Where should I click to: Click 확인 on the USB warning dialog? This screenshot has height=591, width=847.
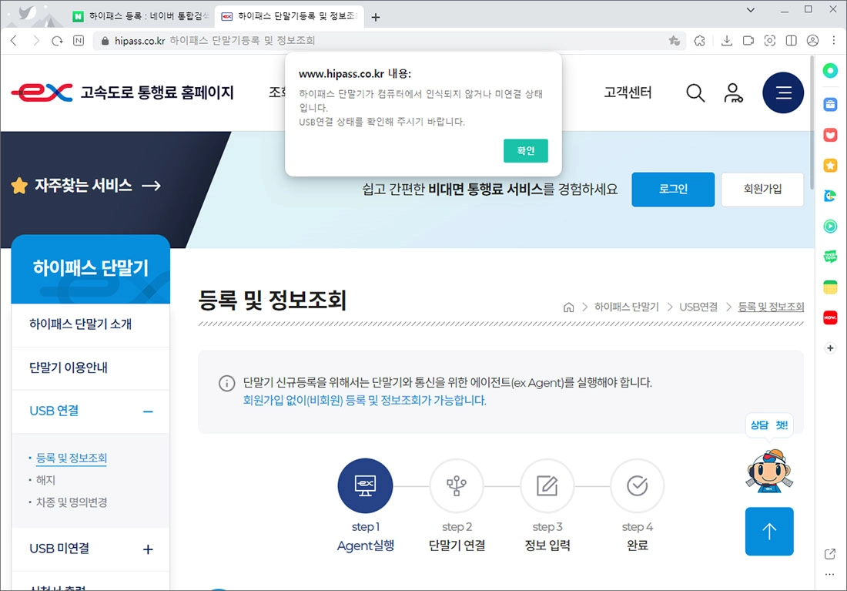(x=526, y=151)
